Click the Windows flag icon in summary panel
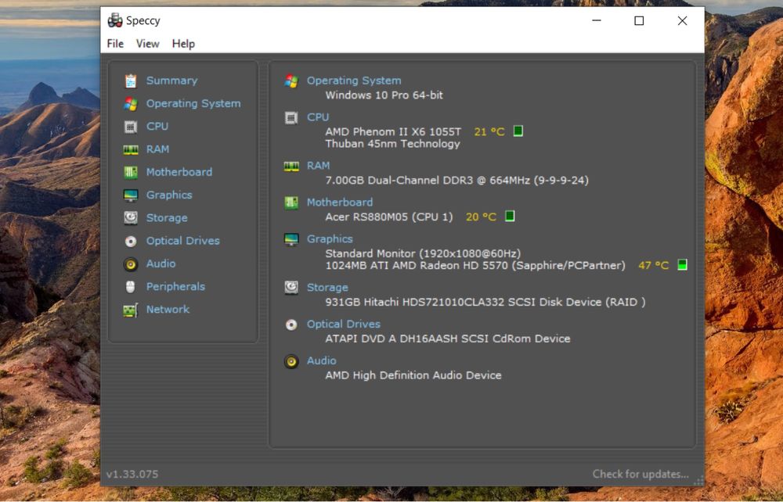The width and height of the screenshot is (783, 502). pyautogui.click(x=291, y=81)
